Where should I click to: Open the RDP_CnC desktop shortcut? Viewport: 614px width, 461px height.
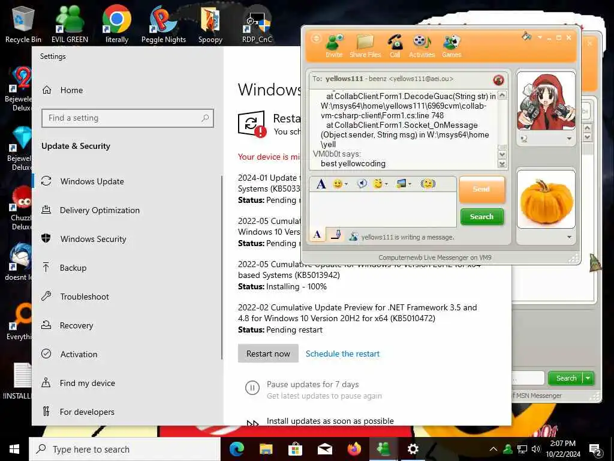(x=257, y=23)
